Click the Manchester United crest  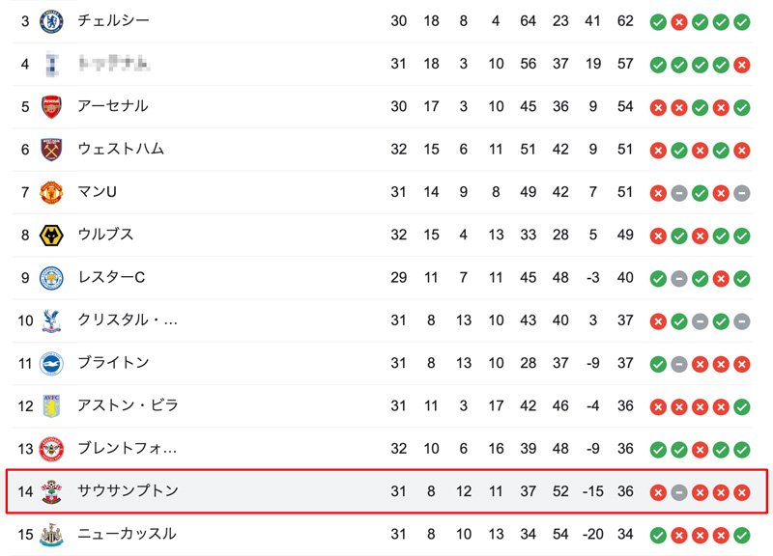point(51,192)
